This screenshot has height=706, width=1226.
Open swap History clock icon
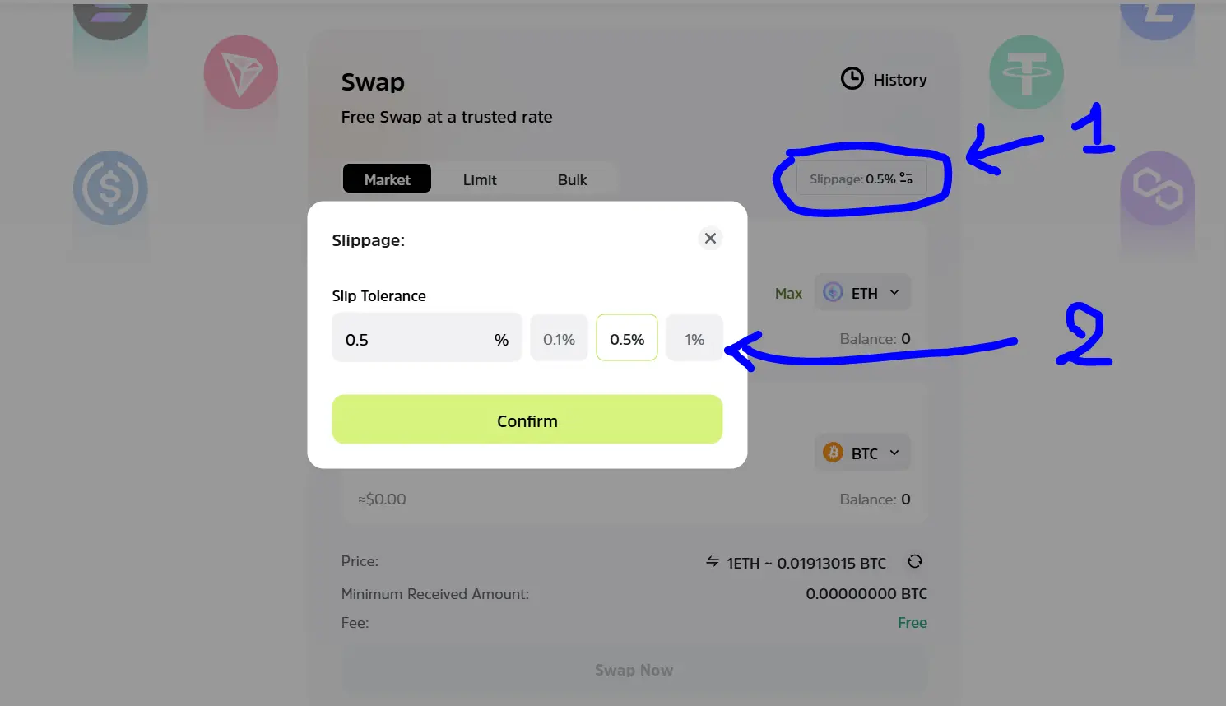[x=852, y=79]
